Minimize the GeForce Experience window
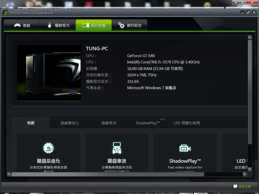This screenshot has width=259, height=194. pos(243,12)
